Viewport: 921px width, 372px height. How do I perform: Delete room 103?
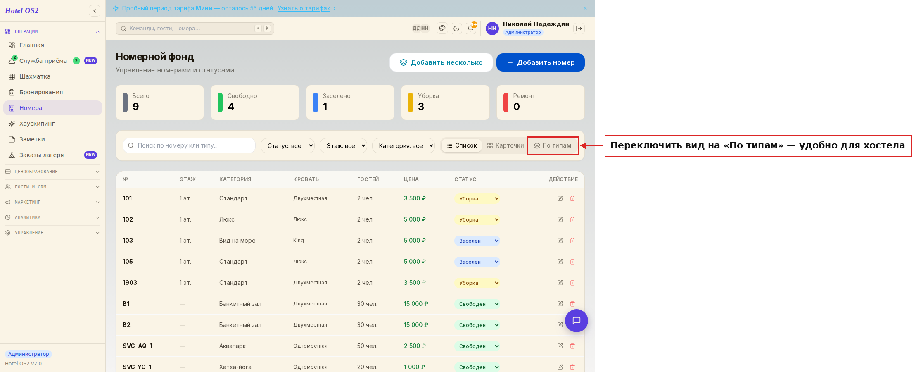click(572, 241)
